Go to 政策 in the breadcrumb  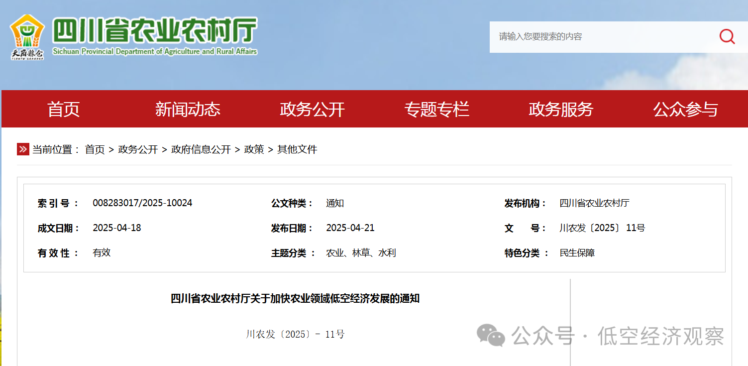254,149
